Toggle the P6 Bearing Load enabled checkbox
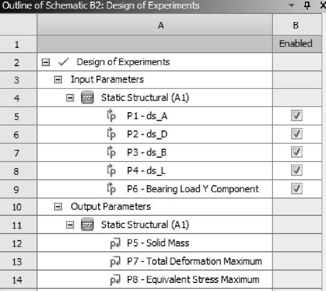Screen dimensions: 326x291 (x=296, y=189)
